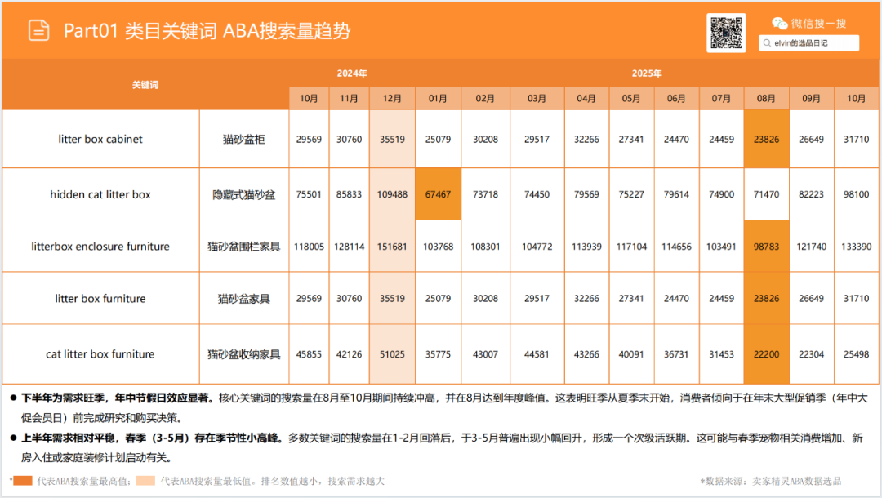Switch to the 2025年 section header

pos(647,73)
